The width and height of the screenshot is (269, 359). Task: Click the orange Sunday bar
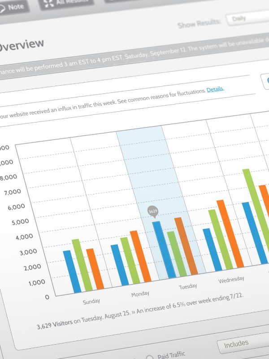(x=95, y=269)
